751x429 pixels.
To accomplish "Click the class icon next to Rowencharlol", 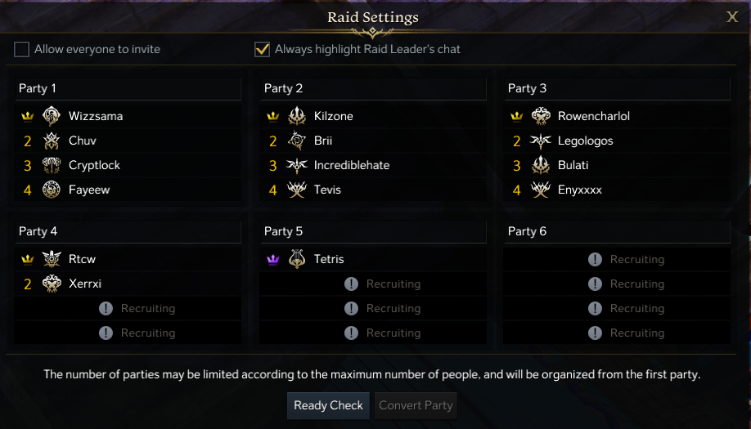I will coord(540,116).
